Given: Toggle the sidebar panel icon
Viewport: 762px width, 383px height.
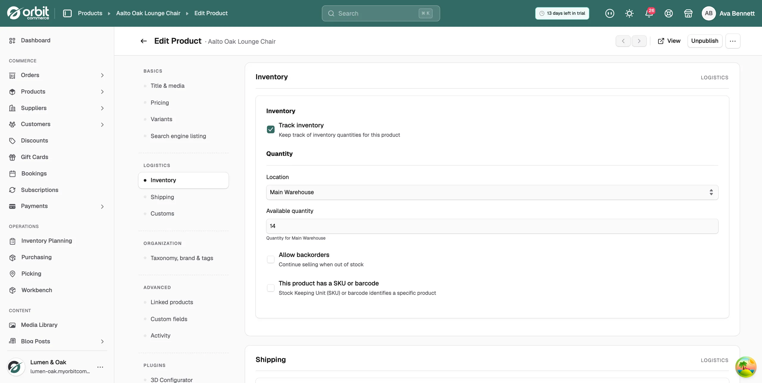Looking at the screenshot, I should coord(67,13).
